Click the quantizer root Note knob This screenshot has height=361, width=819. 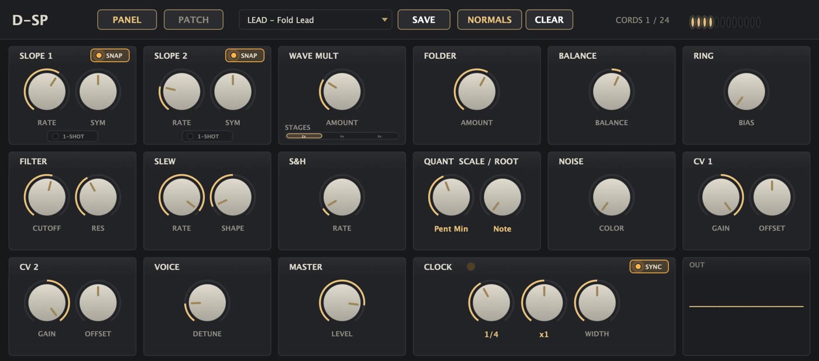[503, 197]
